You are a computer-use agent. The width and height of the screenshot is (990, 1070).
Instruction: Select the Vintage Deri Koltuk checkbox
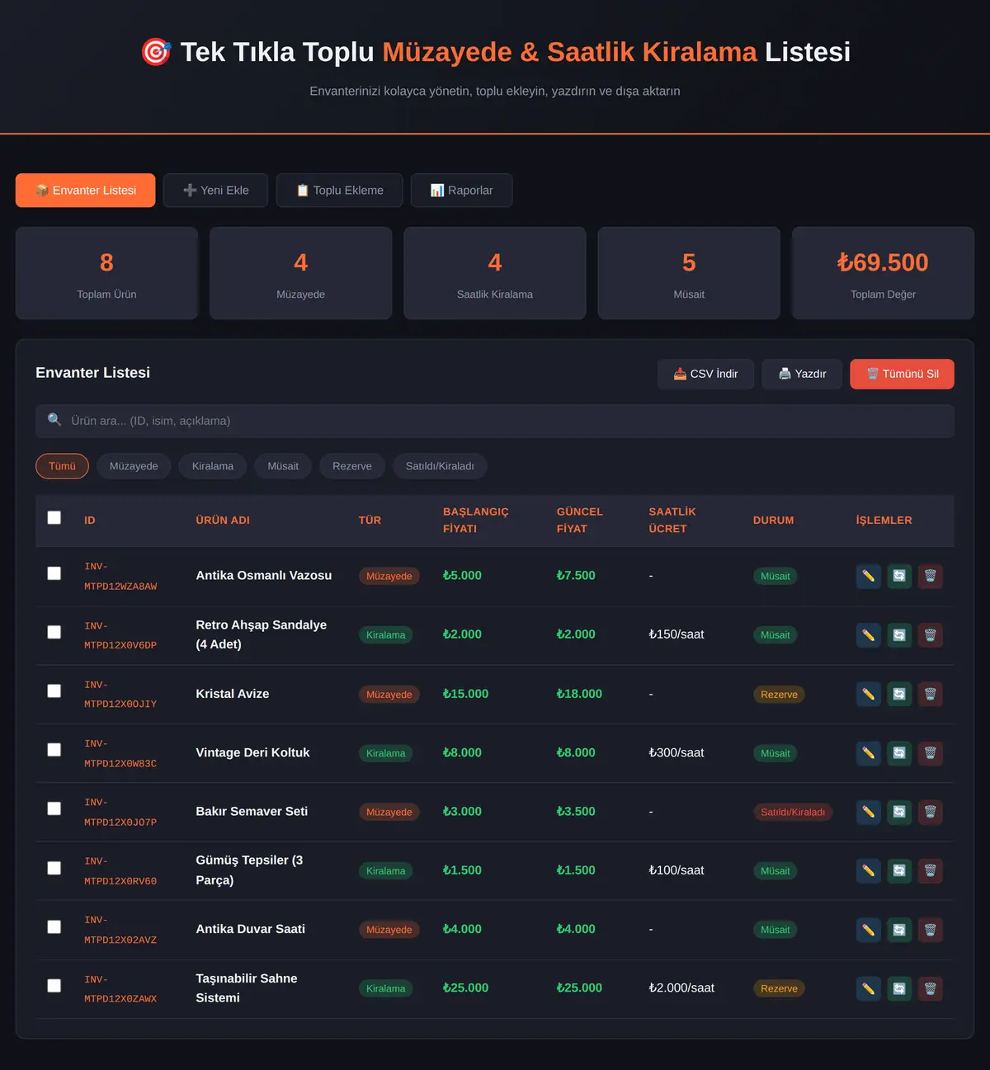(54, 749)
